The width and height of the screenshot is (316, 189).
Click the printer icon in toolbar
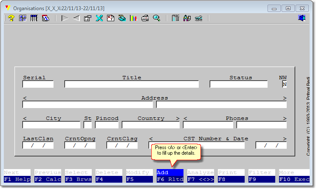(145, 18)
